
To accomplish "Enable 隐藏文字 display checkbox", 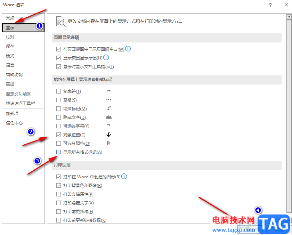I will (x=58, y=117).
